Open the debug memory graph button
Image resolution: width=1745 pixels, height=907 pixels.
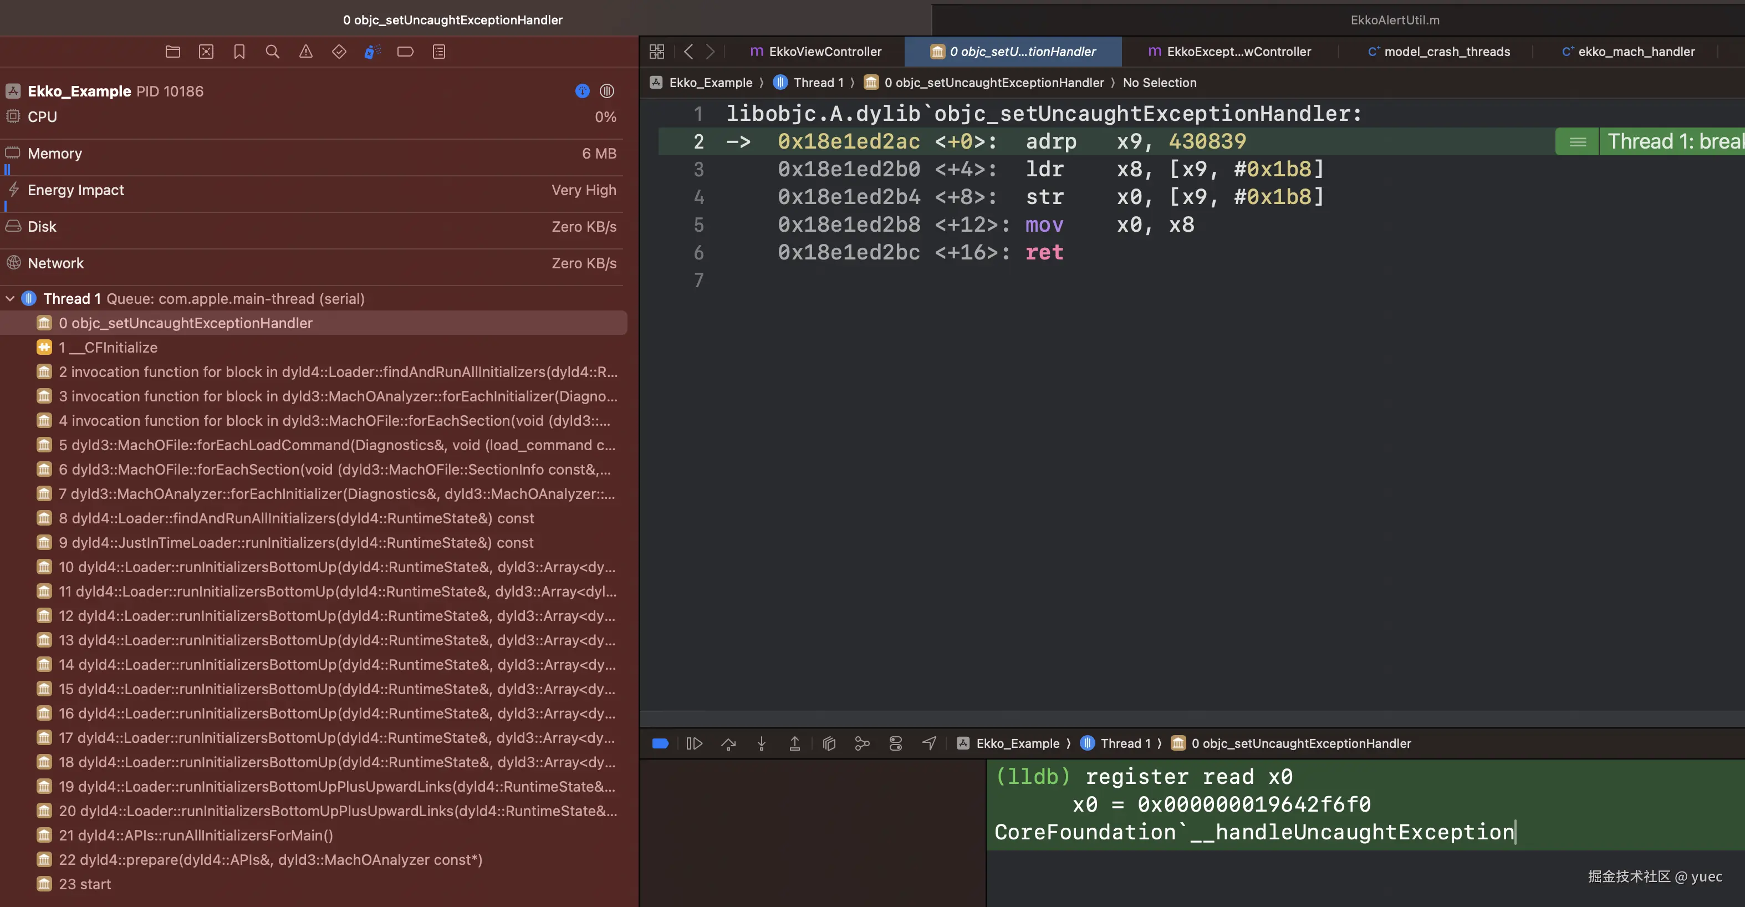(x=861, y=744)
